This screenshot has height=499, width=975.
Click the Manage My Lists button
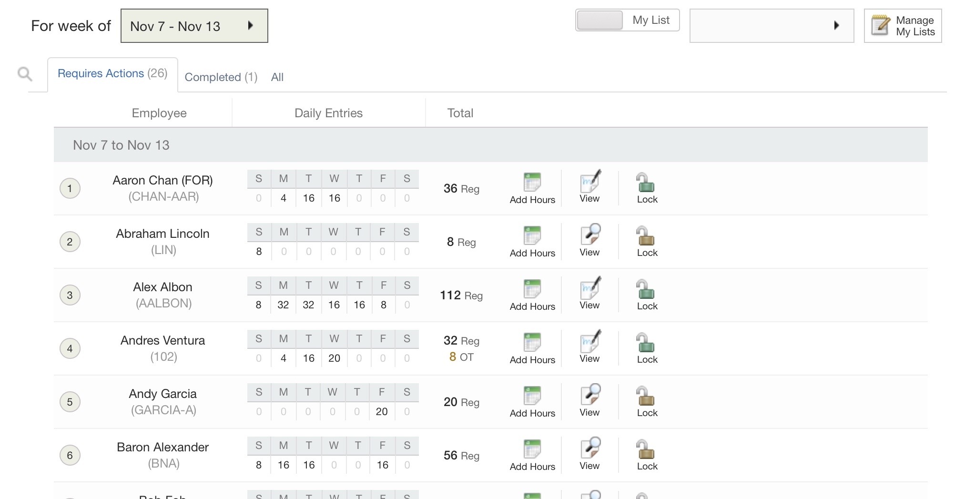[x=903, y=26]
